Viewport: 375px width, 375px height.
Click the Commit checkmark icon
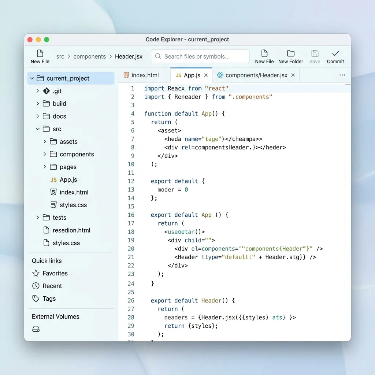point(335,53)
